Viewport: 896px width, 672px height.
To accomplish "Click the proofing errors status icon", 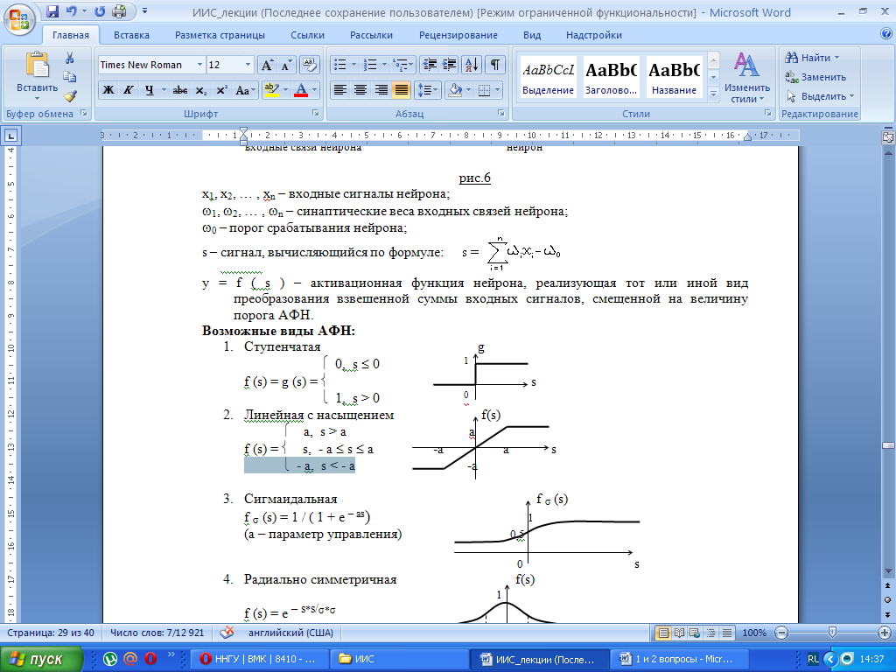I will click(227, 633).
